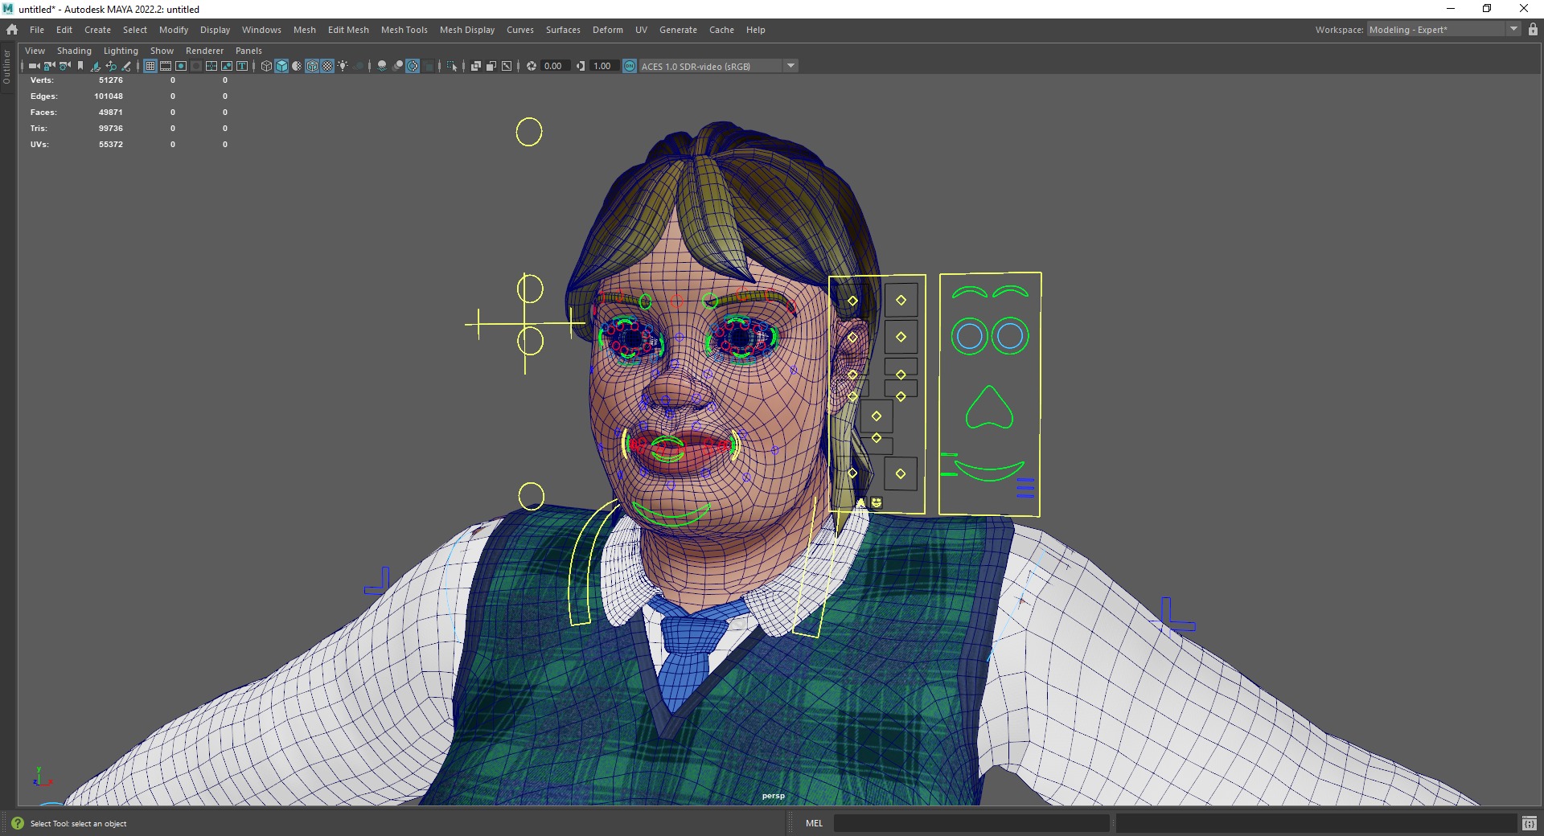Toggle the Lock Camera icon
The image size is (1544, 836).
[x=49, y=66]
